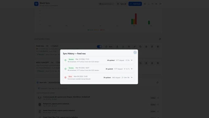Click the Babipouce product thumbnail
This screenshot has width=209, height=118.
point(40,104)
